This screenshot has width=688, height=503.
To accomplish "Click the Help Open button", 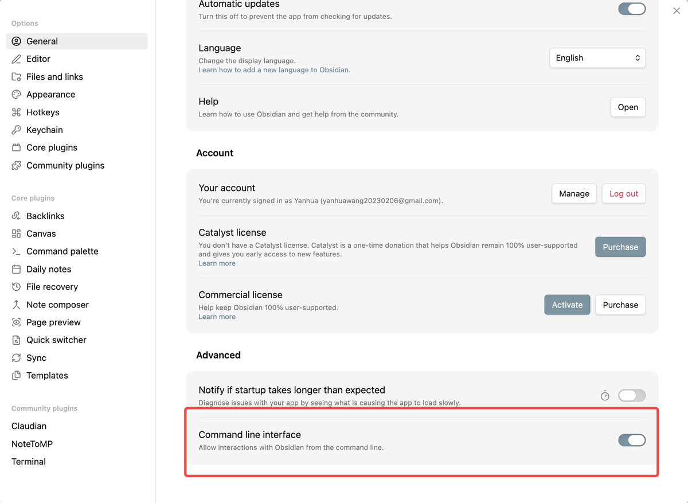I will (x=628, y=107).
